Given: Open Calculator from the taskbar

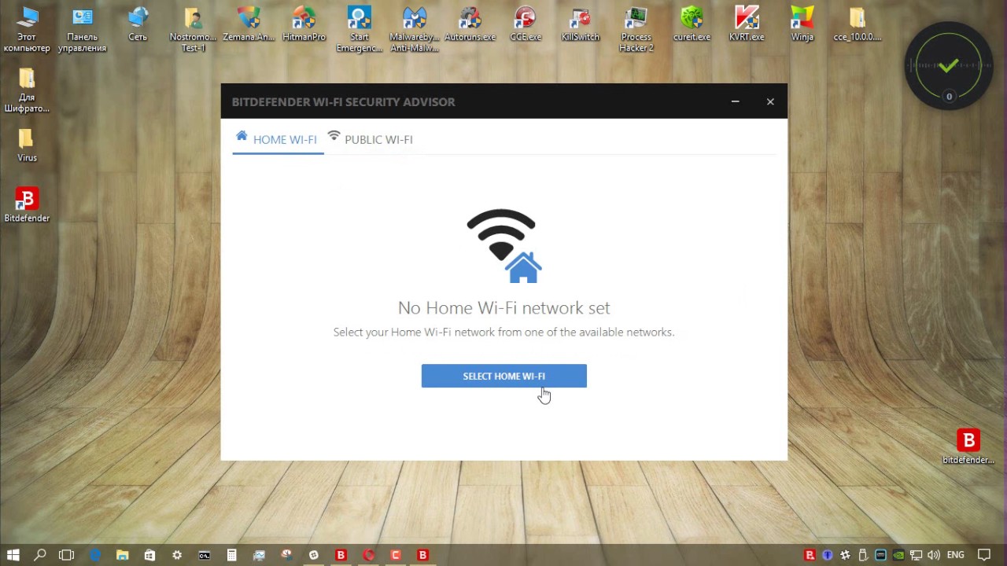Looking at the screenshot, I should pos(232,555).
